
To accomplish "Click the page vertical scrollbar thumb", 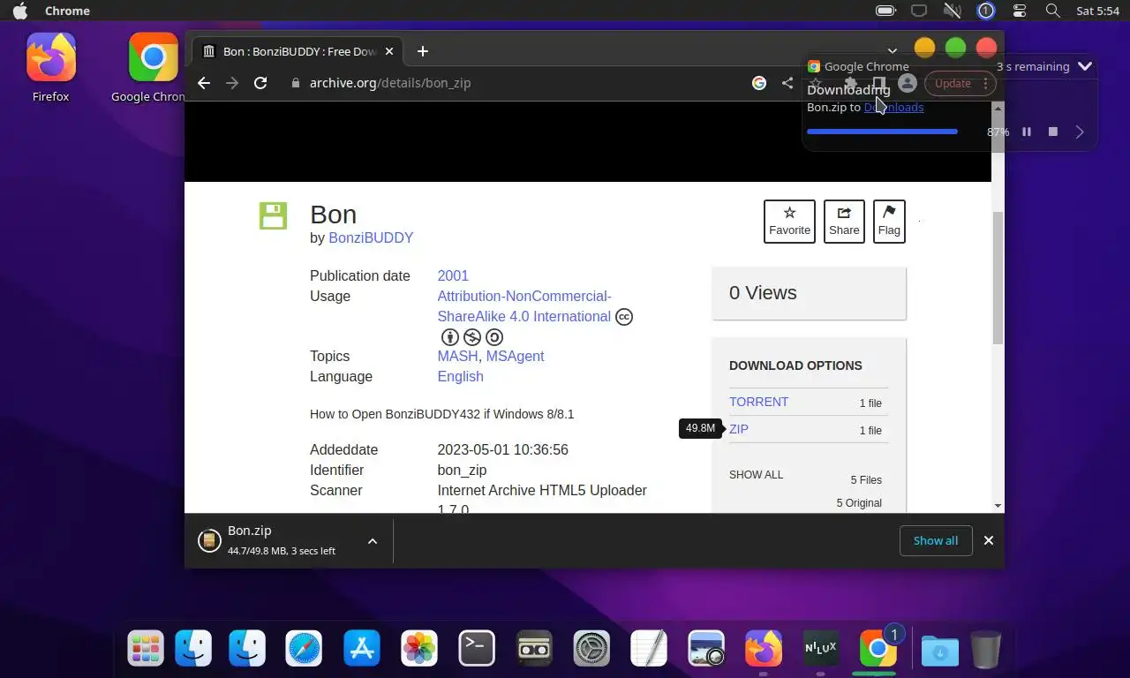I will tap(998, 278).
